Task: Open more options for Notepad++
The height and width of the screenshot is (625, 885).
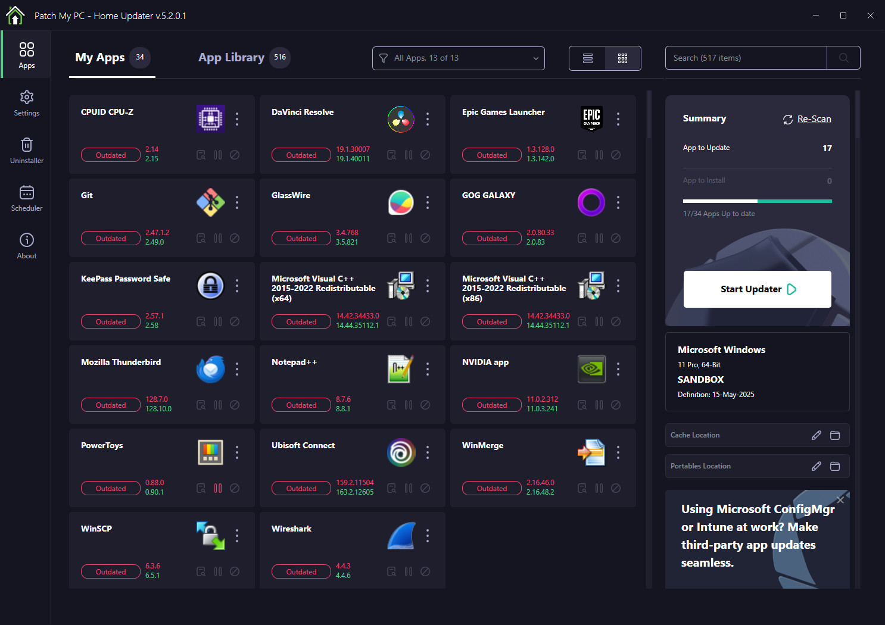Action: click(x=428, y=369)
